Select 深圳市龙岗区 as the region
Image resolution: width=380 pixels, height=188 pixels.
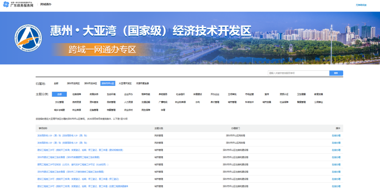tap(73, 84)
